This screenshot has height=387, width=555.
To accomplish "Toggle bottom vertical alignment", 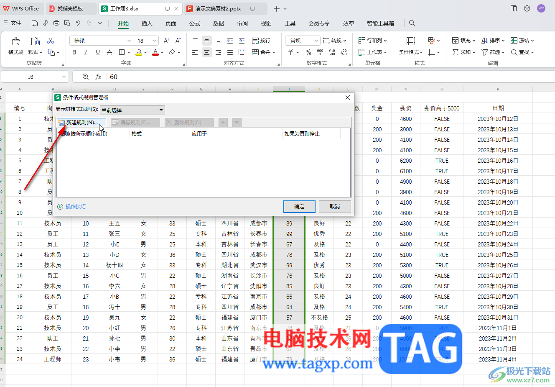I will point(219,41).
